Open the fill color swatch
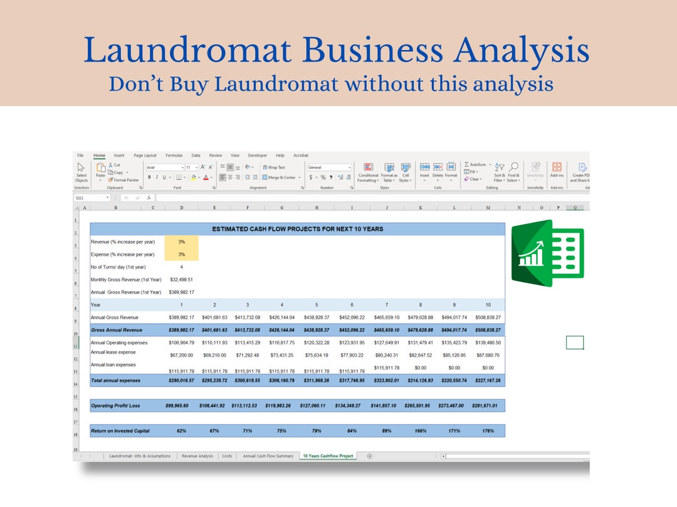This screenshot has height=507, width=677. [193, 177]
